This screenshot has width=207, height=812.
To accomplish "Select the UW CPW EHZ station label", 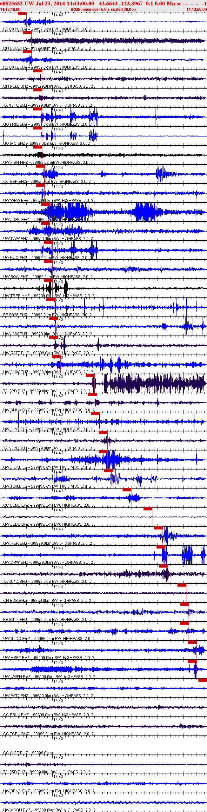I will coord(48,429).
